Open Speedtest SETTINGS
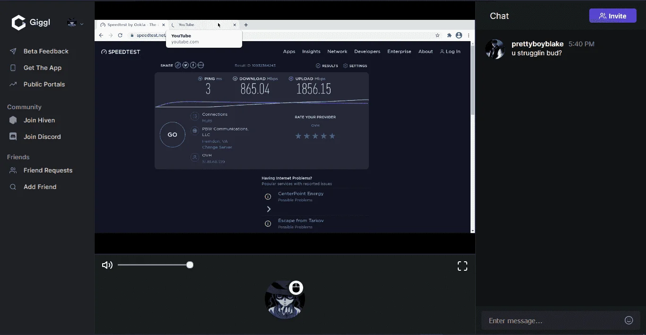 pos(355,66)
